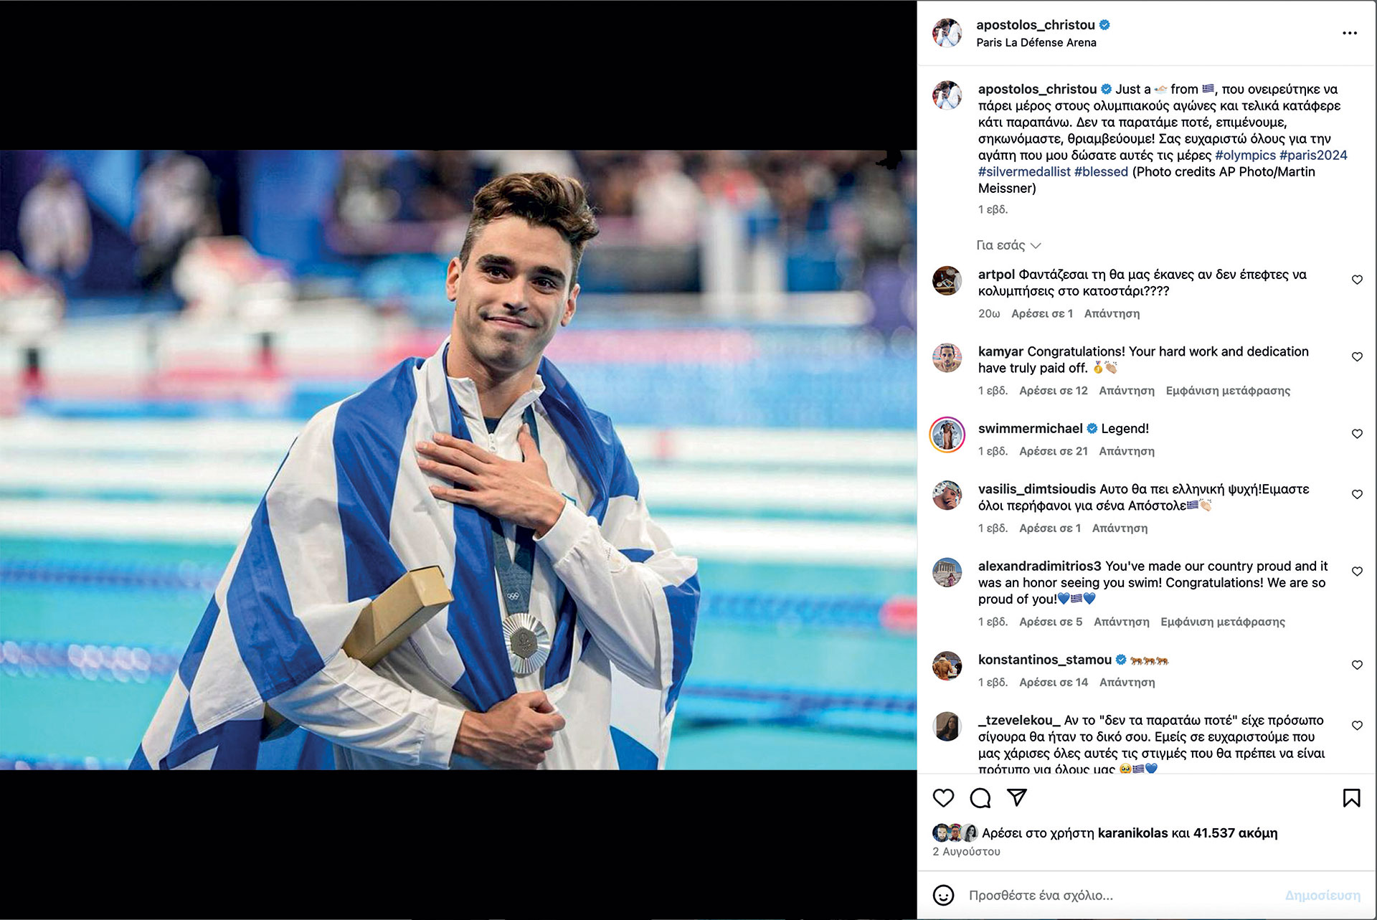Image resolution: width=1377 pixels, height=920 pixels.
Task: Like kamyar's Congratulations comment
Action: pyautogui.click(x=1357, y=356)
